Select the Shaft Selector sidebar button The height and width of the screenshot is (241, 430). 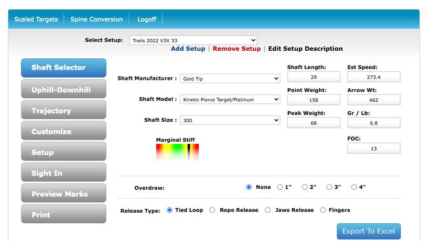pos(63,68)
